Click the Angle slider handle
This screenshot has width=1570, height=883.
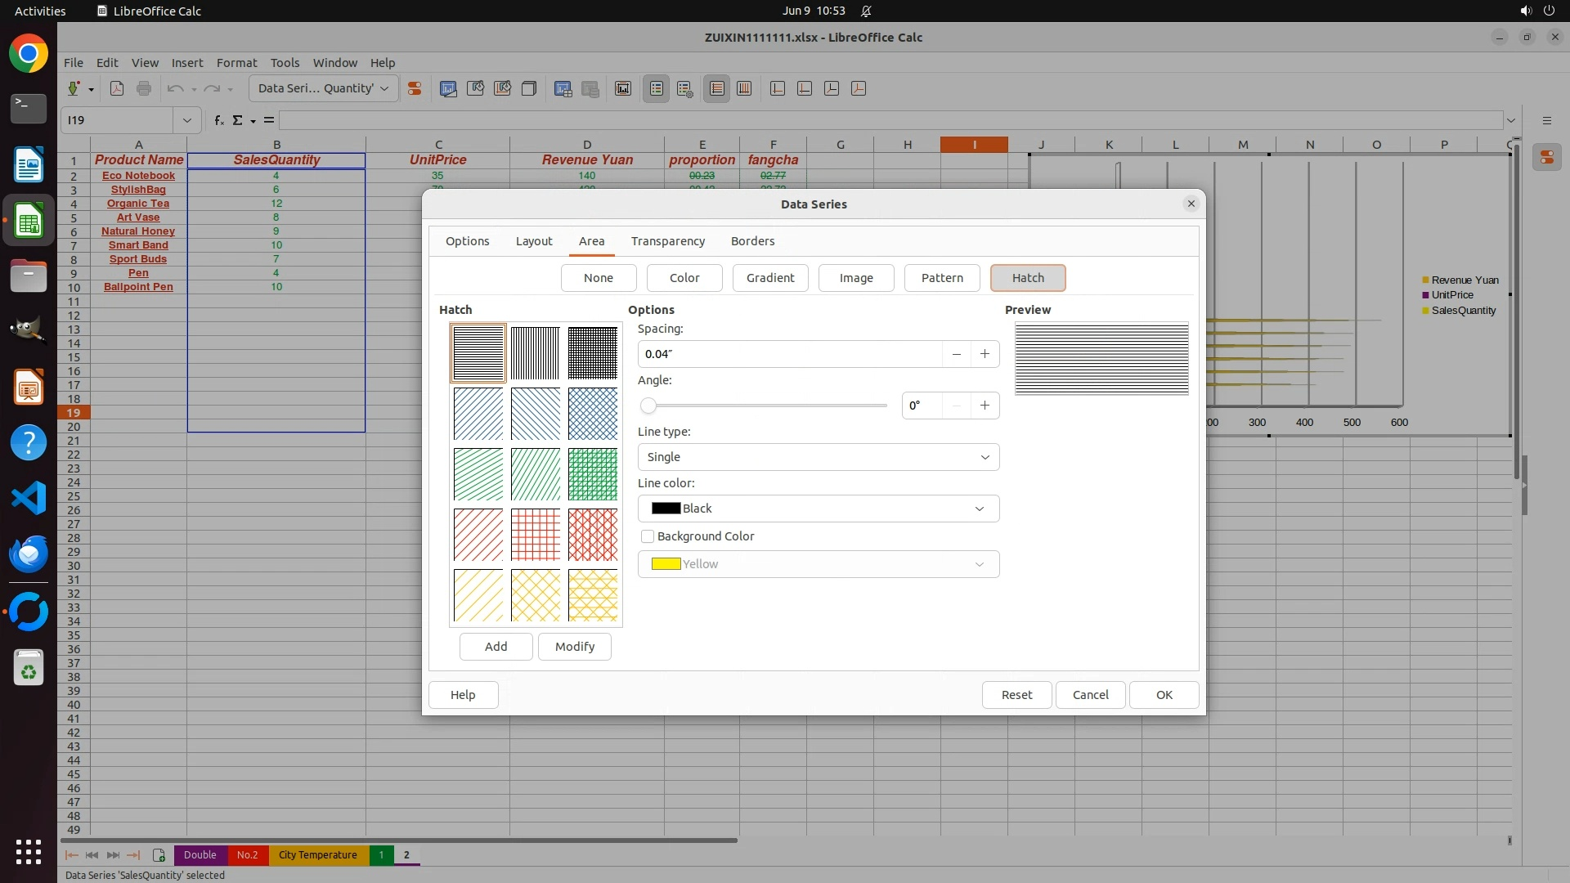point(648,406)
